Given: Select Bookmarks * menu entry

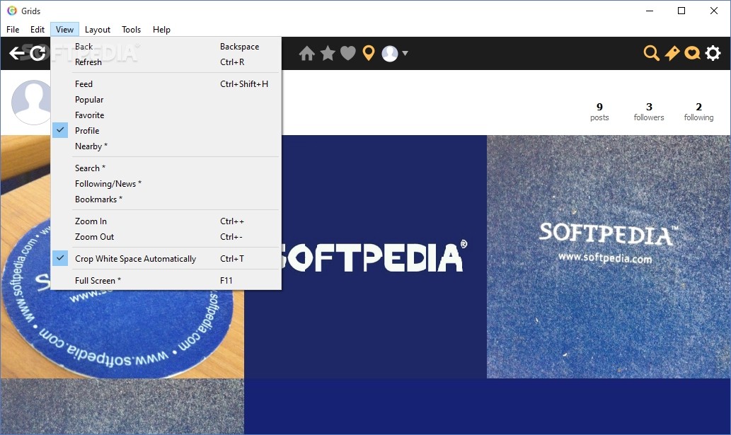Looking at the screenshot, I should tap(166, 199).
